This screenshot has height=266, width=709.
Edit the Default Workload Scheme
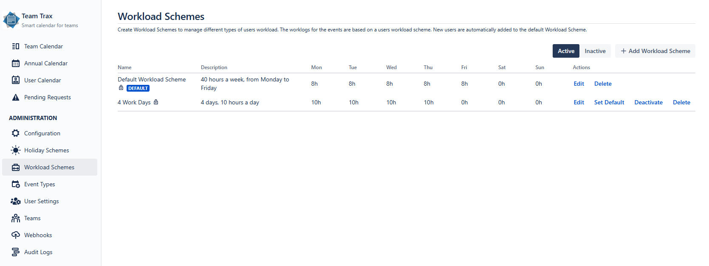(x=579, y=84)
